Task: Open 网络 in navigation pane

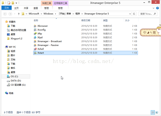Action: tap(11, 93)
